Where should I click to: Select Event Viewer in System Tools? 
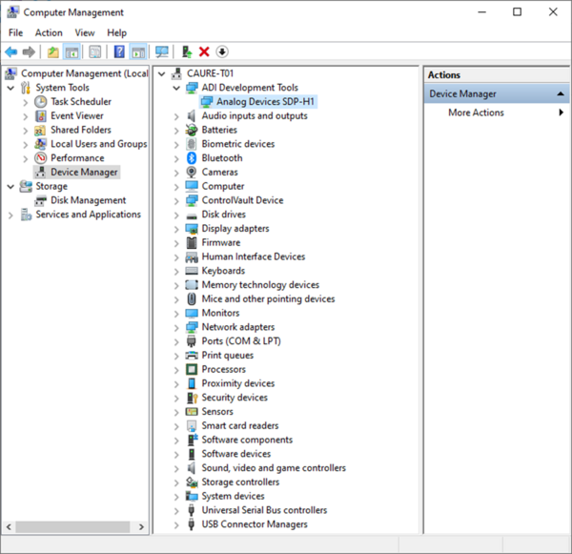[x=76, y=115]
